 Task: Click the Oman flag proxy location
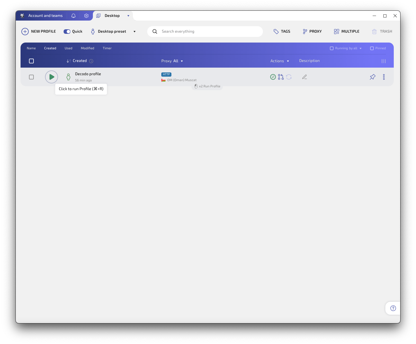[163, 80]
